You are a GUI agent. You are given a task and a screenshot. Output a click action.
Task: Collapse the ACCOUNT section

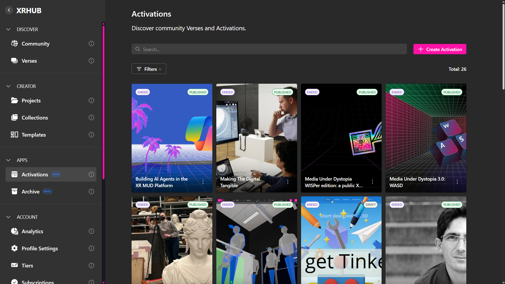8,217
